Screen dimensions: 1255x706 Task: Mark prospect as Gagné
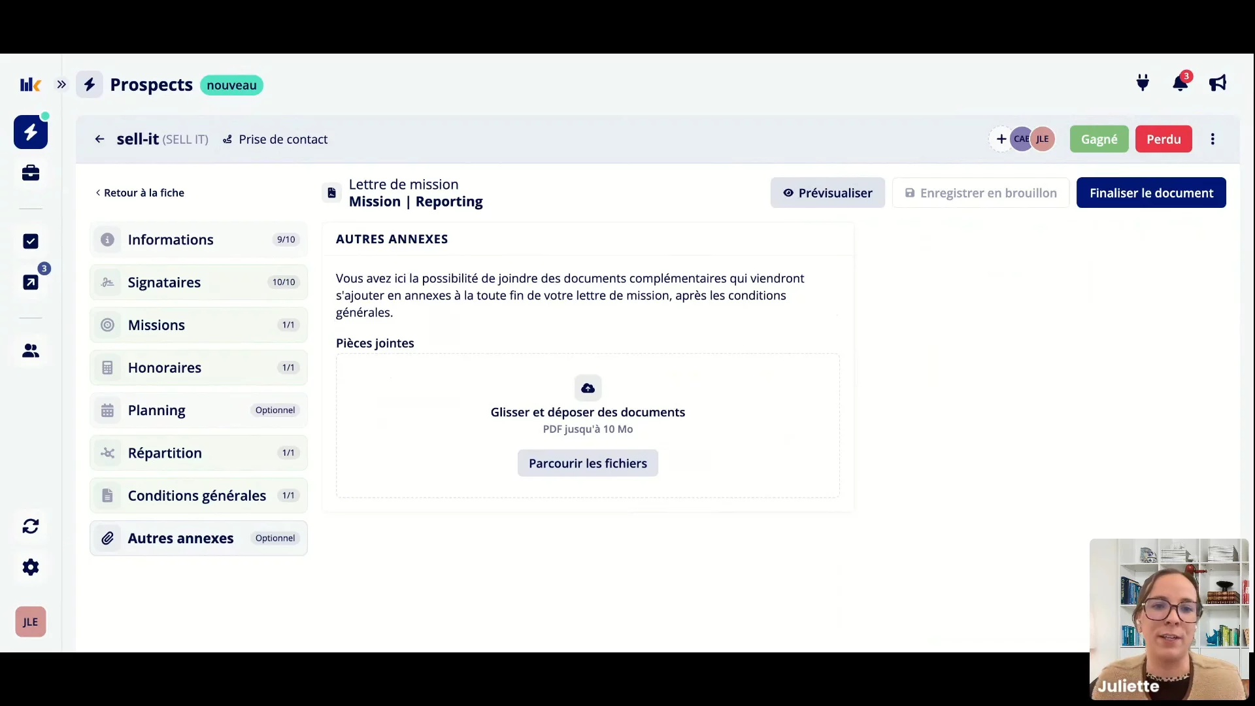click(1099, 139)
